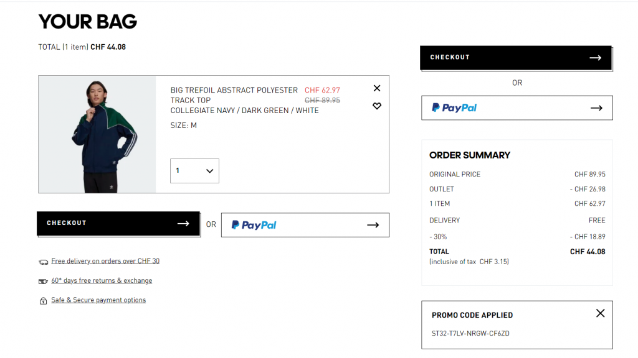Click PayPal logo above Order Summary
The width and height of the screenshot is (638, 358).
click(454, 108)
